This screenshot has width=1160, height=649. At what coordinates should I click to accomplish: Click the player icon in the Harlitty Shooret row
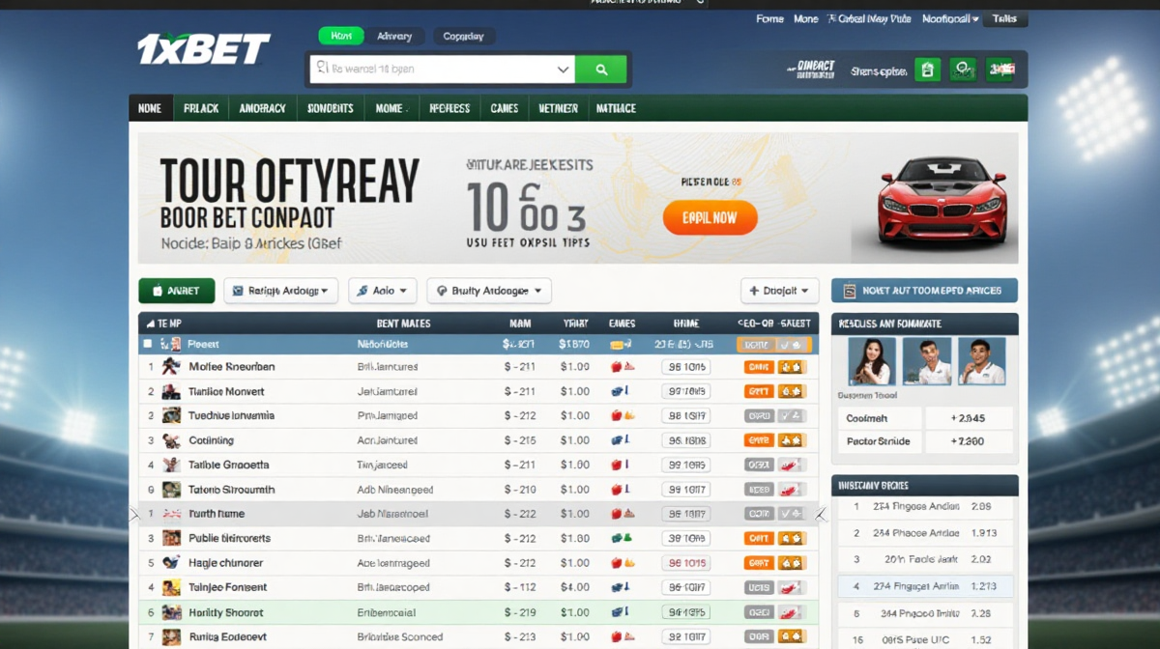point(171,612)
